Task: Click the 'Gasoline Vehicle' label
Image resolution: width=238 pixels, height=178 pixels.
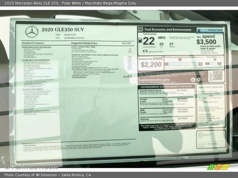Action: (215, 30)
